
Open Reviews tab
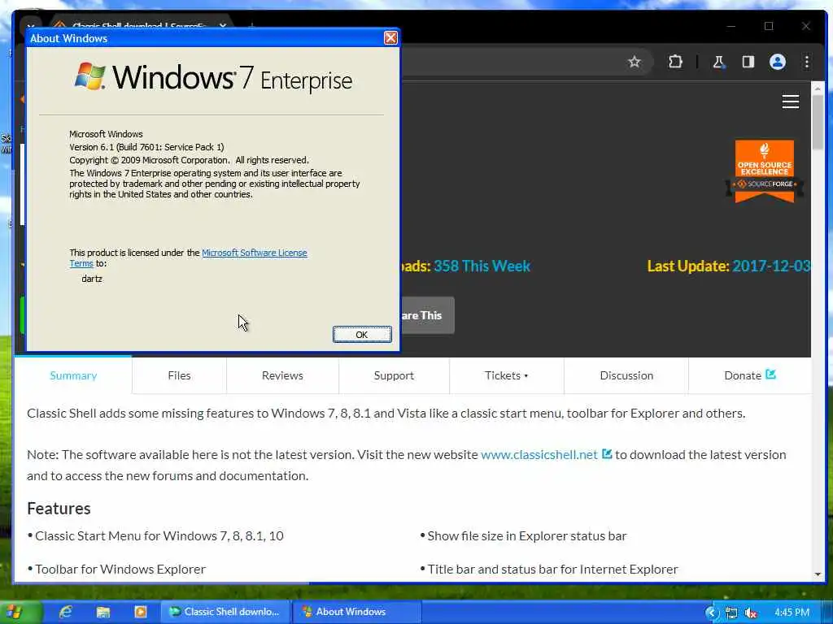[282, 375]
